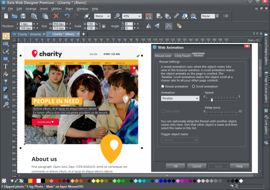The width and height of the screenshot is (270, 190).
Task: Click the horizontal scrollbar below the canvas
Action: click(166, 175)
